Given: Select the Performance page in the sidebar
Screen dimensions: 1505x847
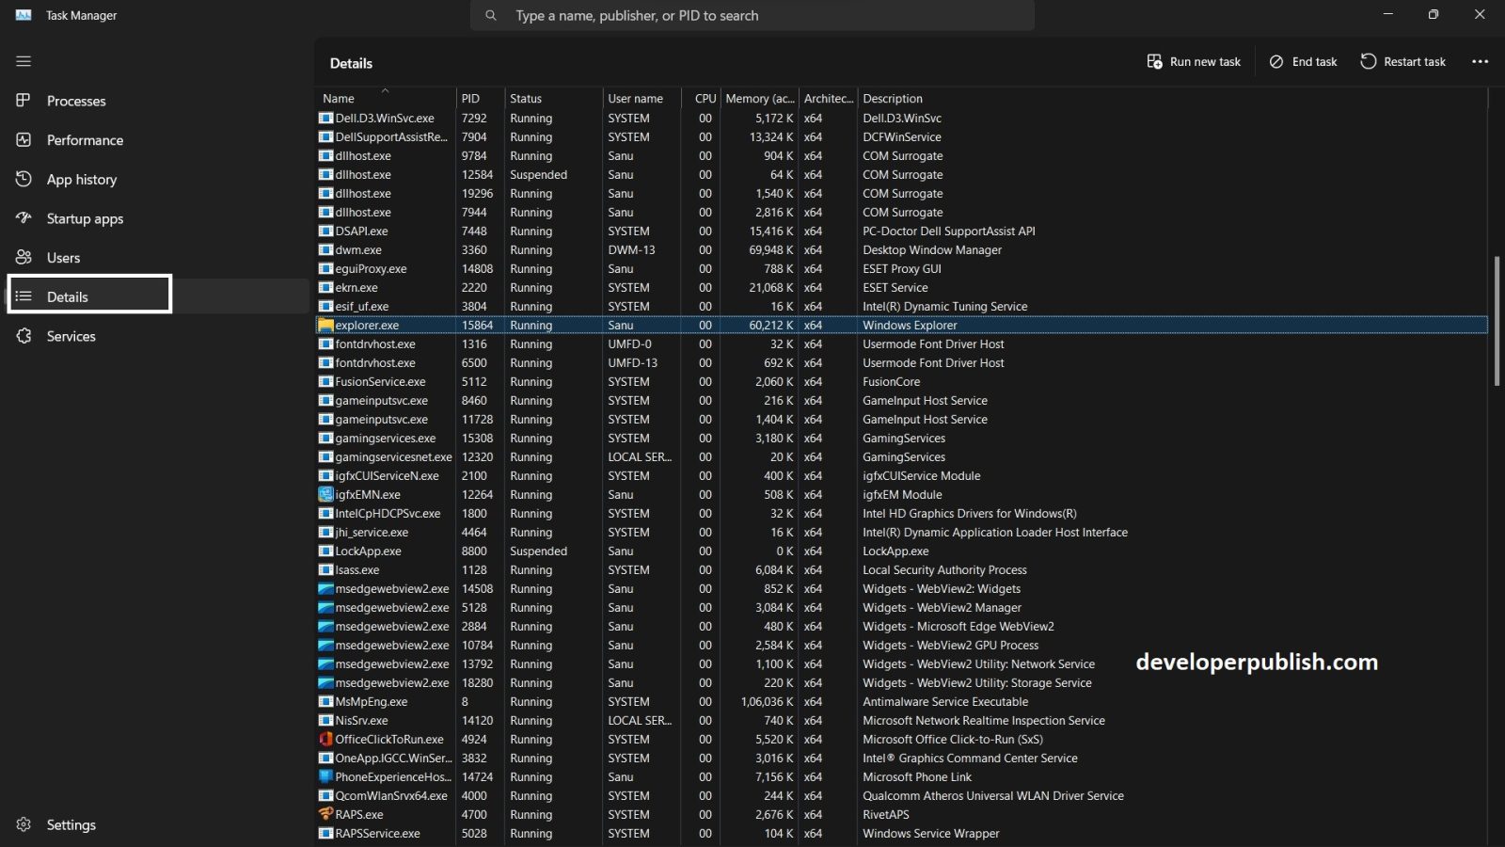Looking at the screenshot, I should tap(85, 139).
